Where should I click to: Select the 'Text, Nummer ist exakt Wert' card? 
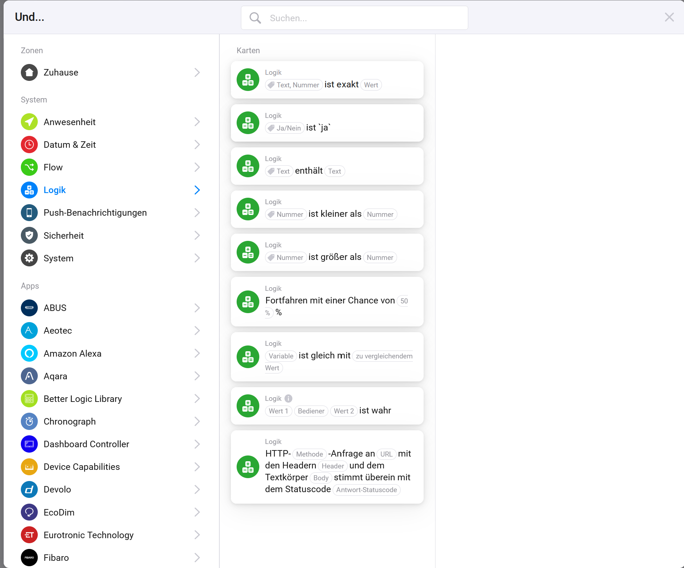[327, 80]
